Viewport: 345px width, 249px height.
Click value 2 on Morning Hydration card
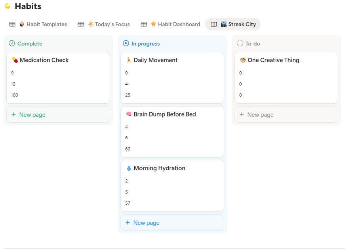point(126,181)
